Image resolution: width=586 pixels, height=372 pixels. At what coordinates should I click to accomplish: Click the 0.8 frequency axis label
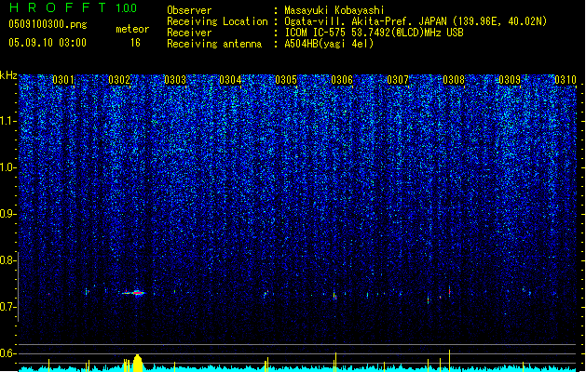point(8,260)
